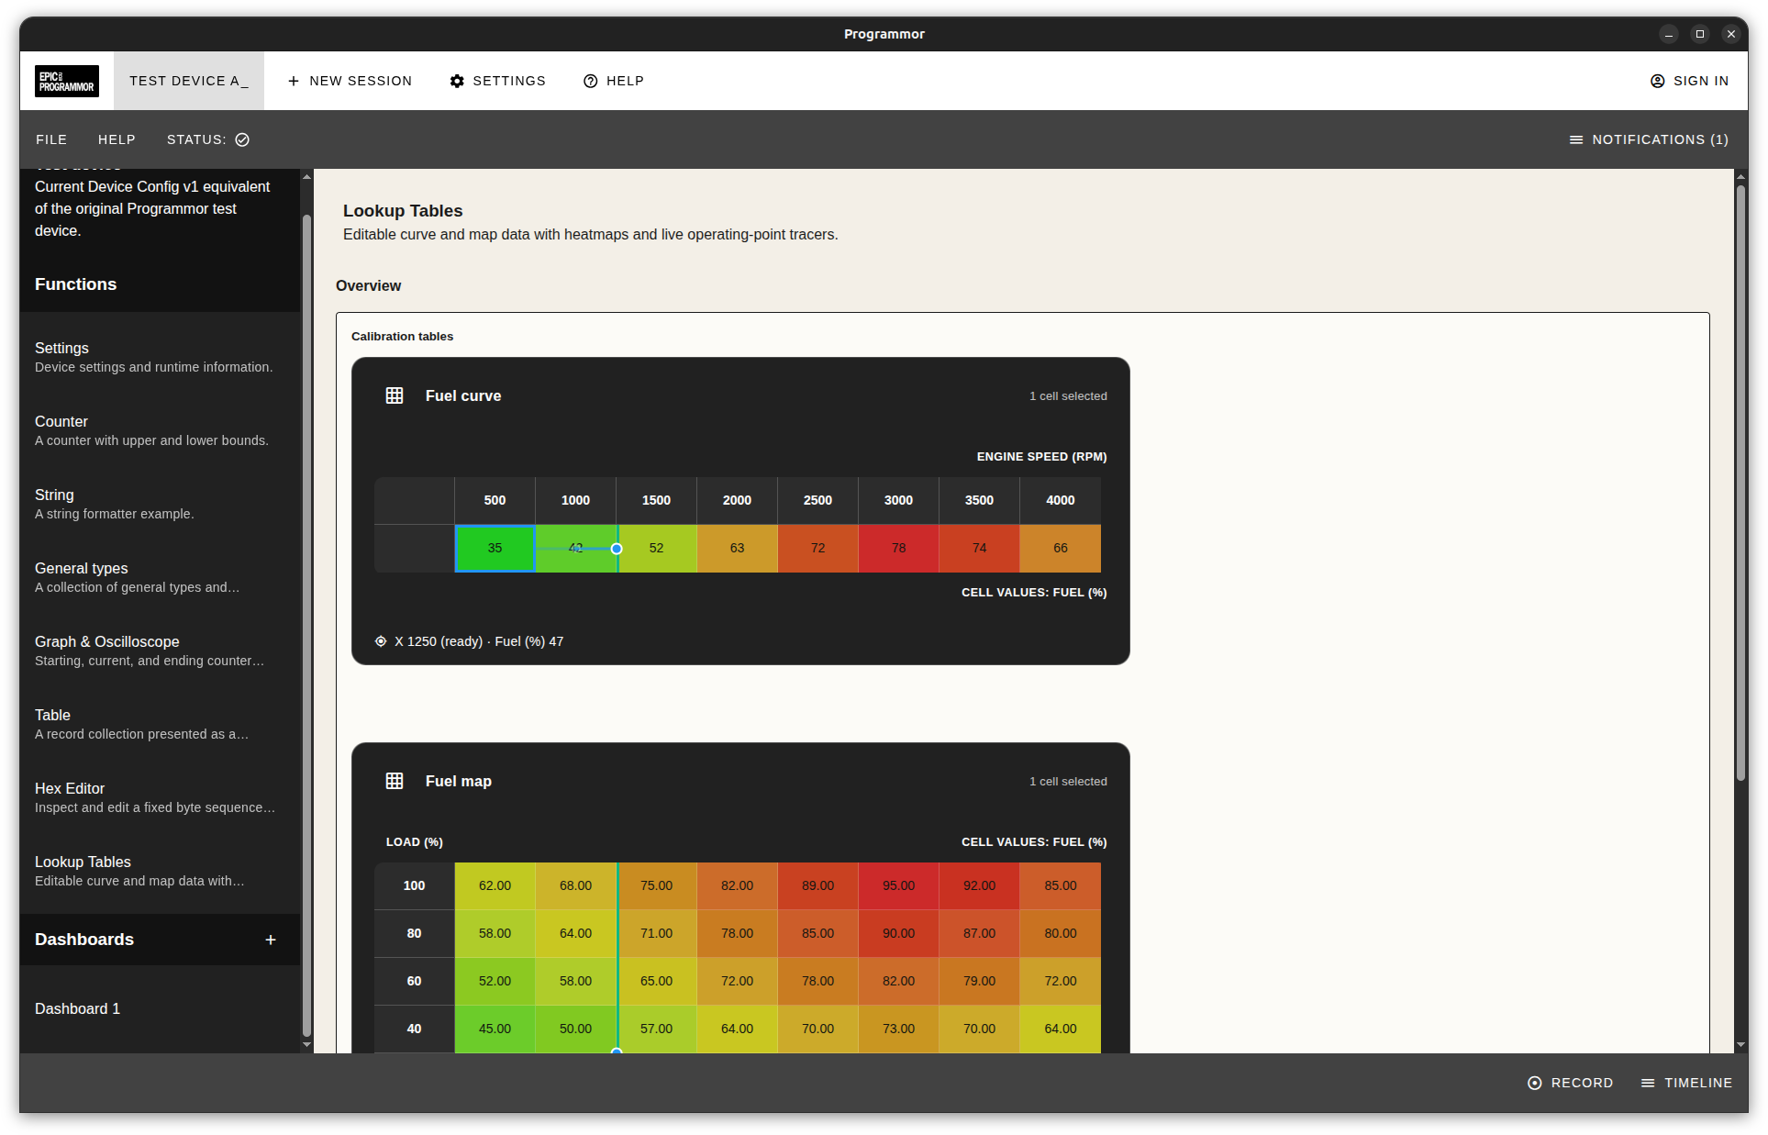Select Fuel curve cell with value 74
This screenshot has width=1768, height=1135.
tap(979, 548)
